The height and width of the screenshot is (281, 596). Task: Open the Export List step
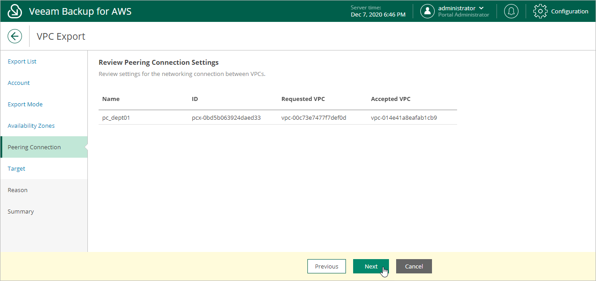tap(22, 61)
